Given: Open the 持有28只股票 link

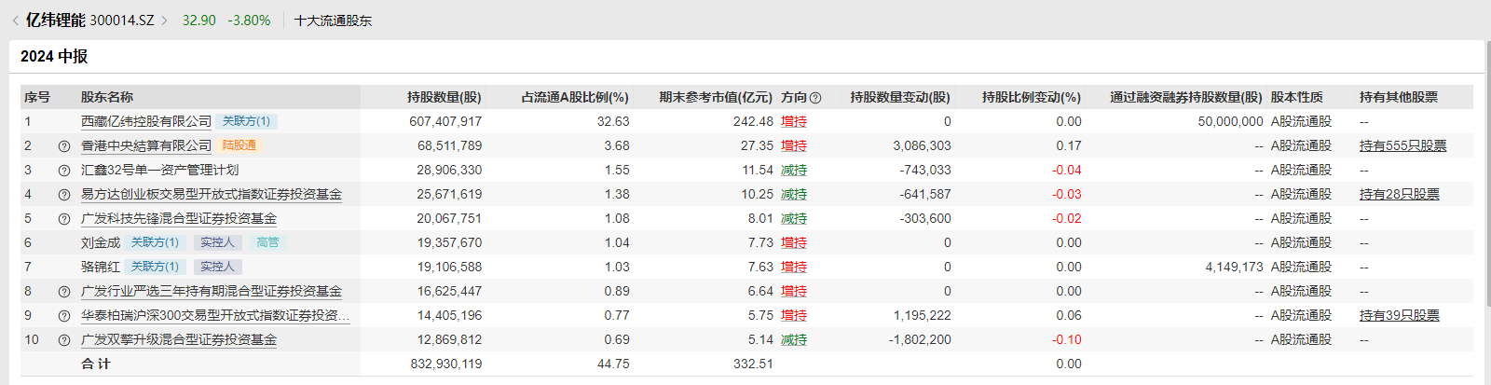Looking at the screenshot, I should click(1399, 194).
